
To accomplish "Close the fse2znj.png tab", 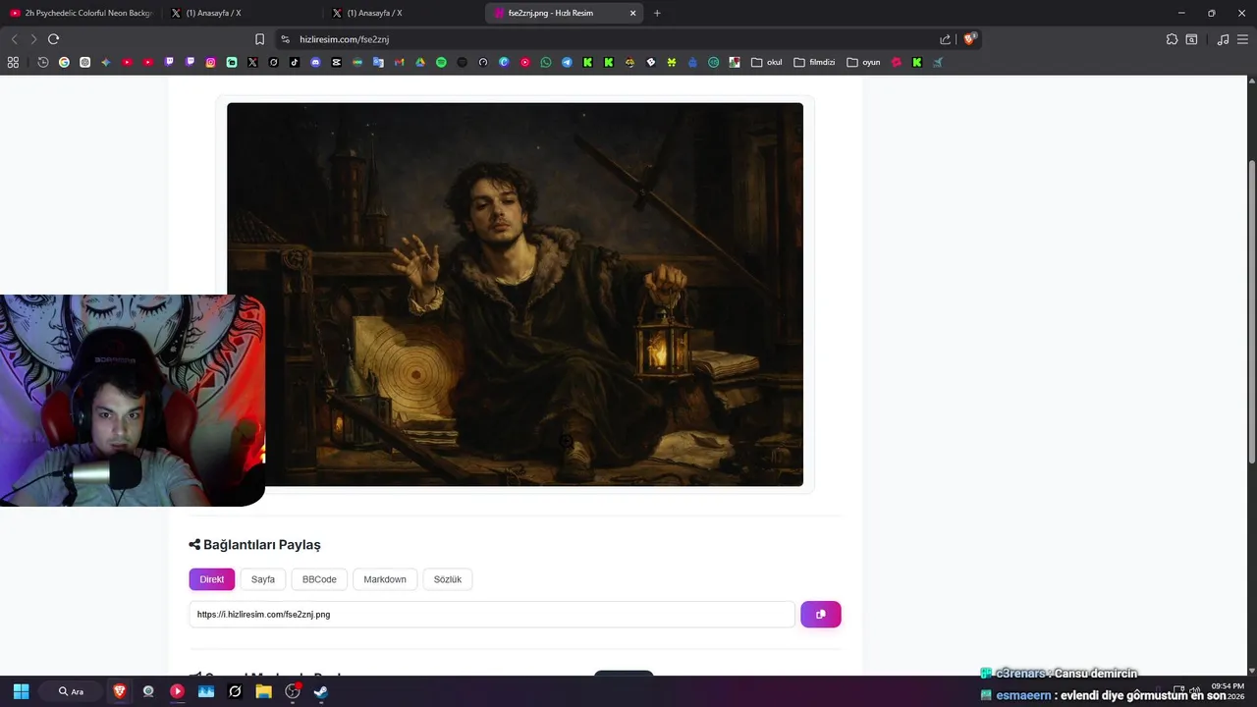I will (x=633, y=13).
